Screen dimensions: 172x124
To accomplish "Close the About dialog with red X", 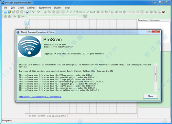I will point(156,31).
